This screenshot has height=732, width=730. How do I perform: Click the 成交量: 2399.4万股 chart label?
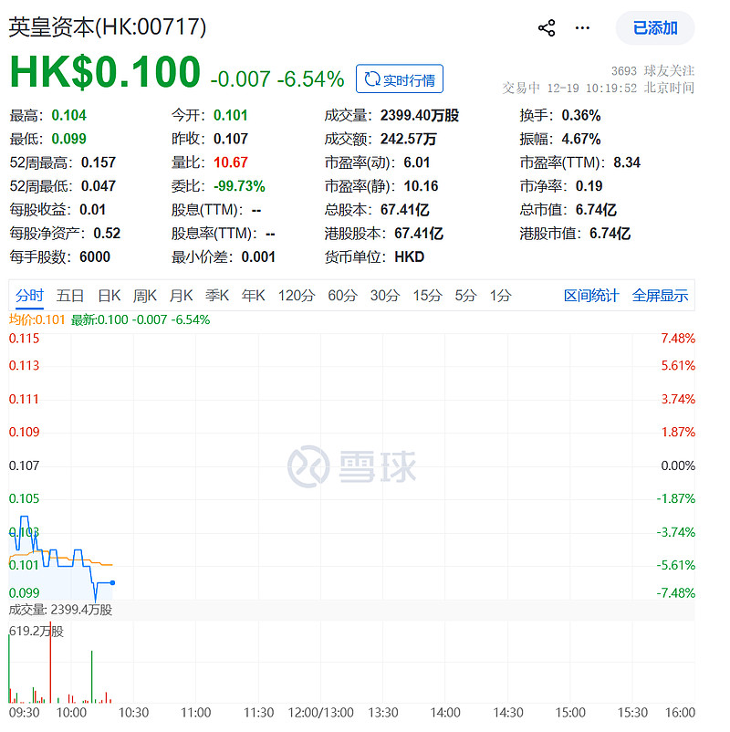[60, 610]
